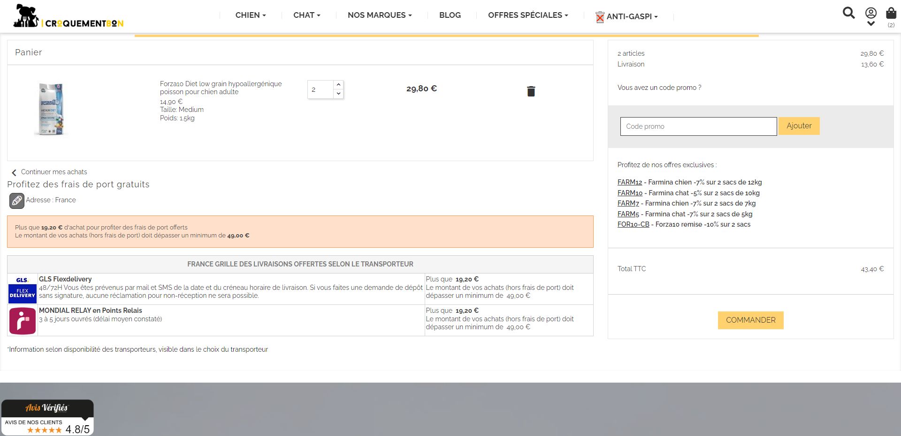Open the shopping bag cart icon
Viewport: 901px width, 436px height.
point(891,13)
